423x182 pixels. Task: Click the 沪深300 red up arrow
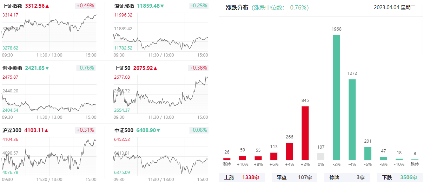tap(46, 130)
